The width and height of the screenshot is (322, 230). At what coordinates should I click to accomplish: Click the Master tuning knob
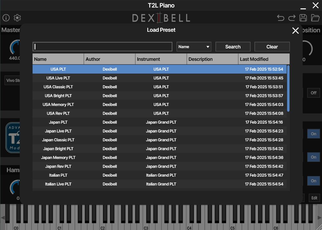(15, 48)
